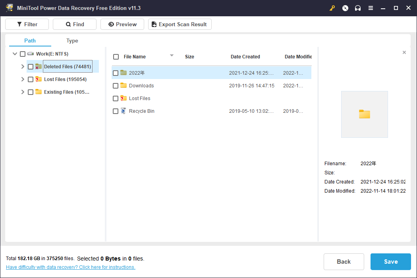
Task: Close the preview panel with the X
Action: coord(404,52)
